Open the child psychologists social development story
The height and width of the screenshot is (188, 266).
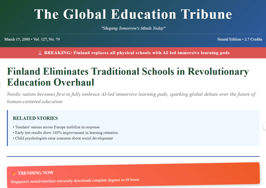[64, 138]
